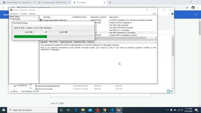
Task: Click the Explorer help question mark icon
Action: [x=172, y=14]
